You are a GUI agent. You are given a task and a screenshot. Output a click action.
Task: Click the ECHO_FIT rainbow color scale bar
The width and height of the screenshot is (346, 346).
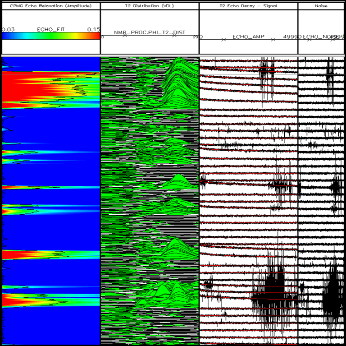click(51, 36)
